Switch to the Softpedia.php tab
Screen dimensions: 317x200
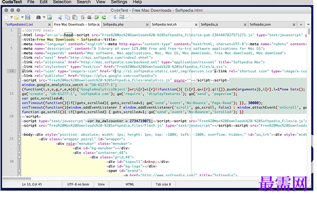click(x=126, y=24)
